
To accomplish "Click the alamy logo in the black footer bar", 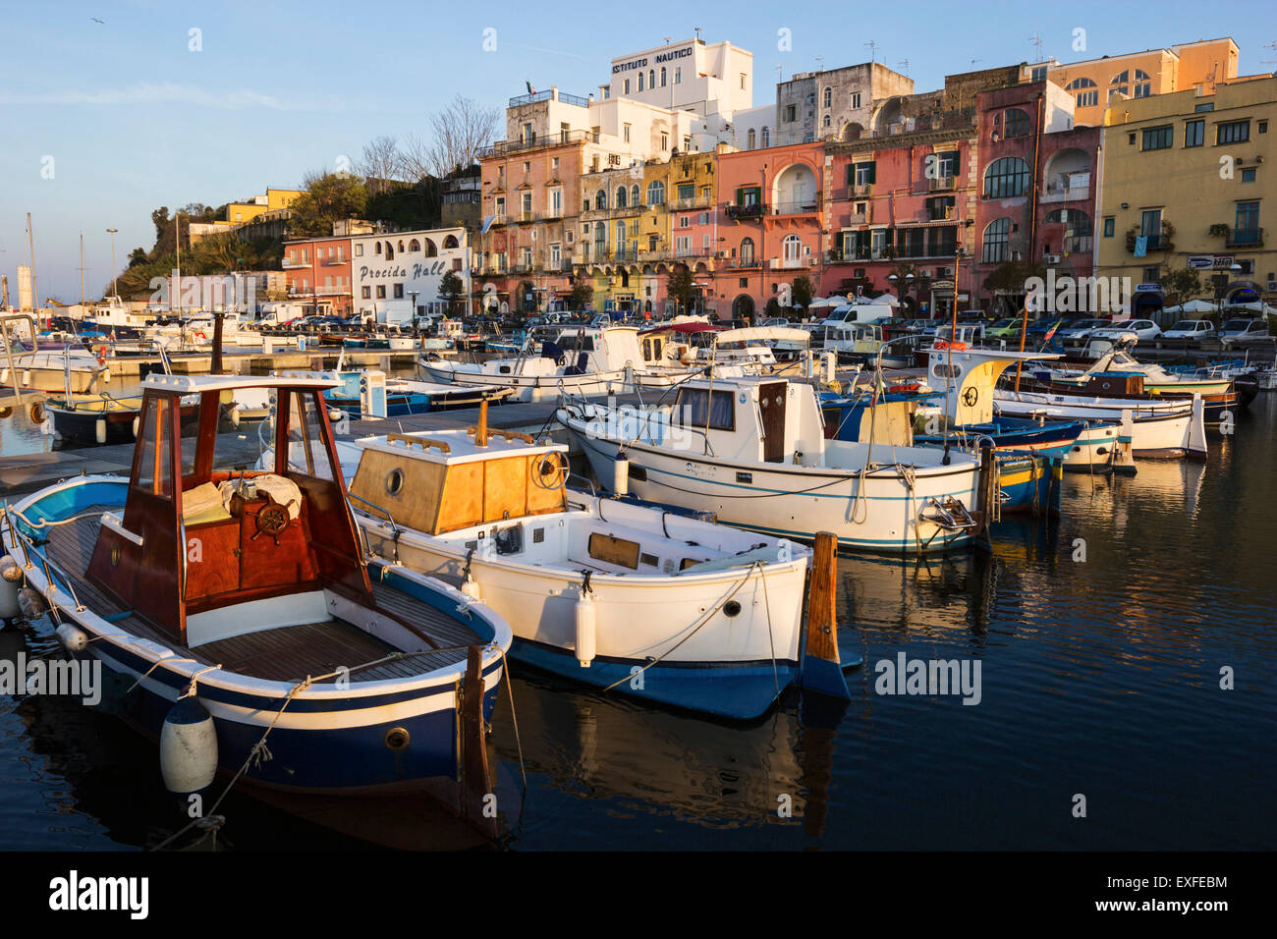I will [99, 895].
